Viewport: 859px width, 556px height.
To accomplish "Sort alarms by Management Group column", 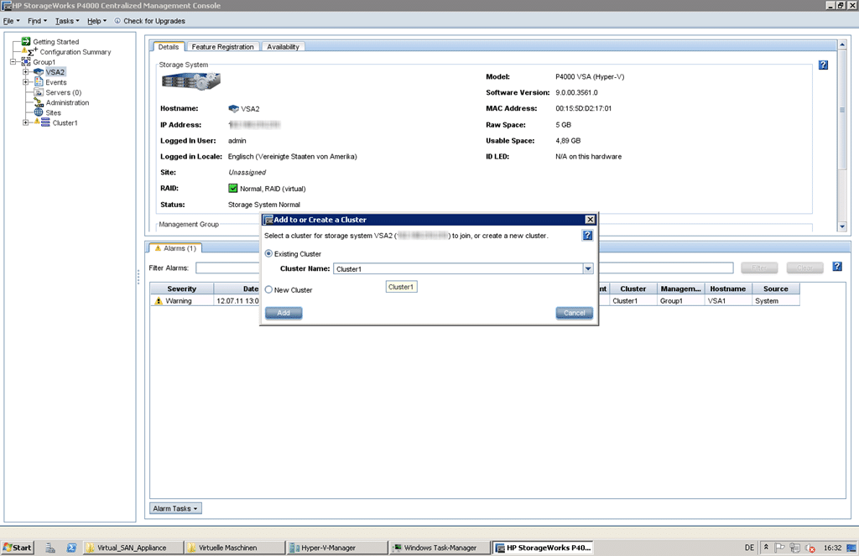I will coord(680,288).
